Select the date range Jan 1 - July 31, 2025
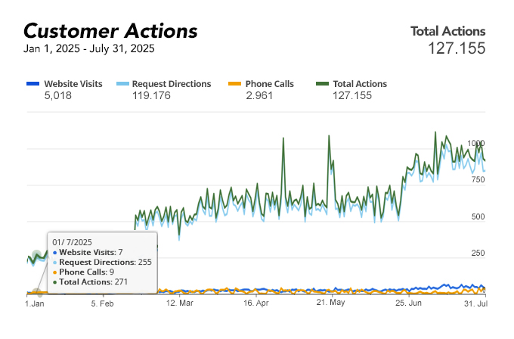 (x=89, y=49)
